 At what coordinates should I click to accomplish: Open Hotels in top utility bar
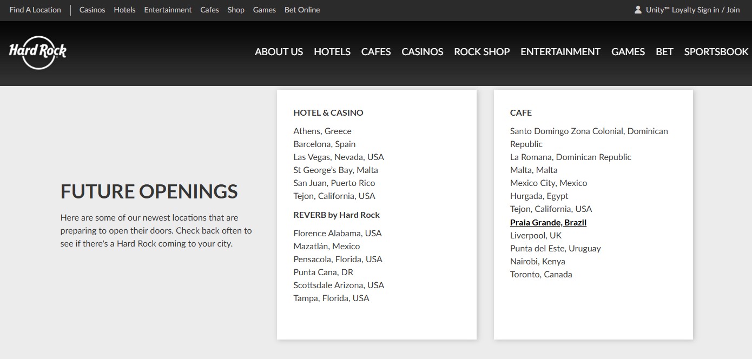pos(124,10)
